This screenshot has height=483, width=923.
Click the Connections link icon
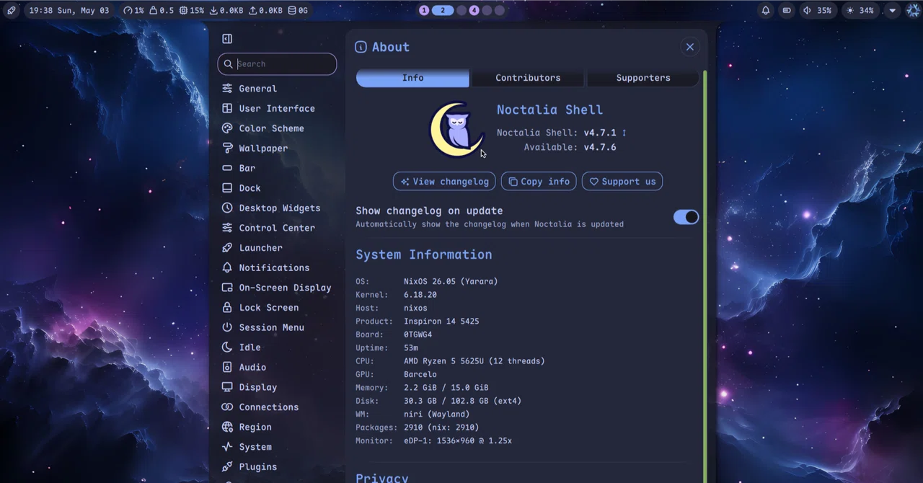click(x=227, y=407)
